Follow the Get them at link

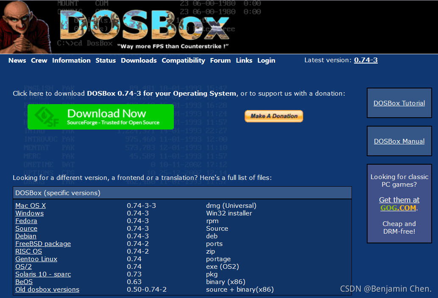[399, 200]
